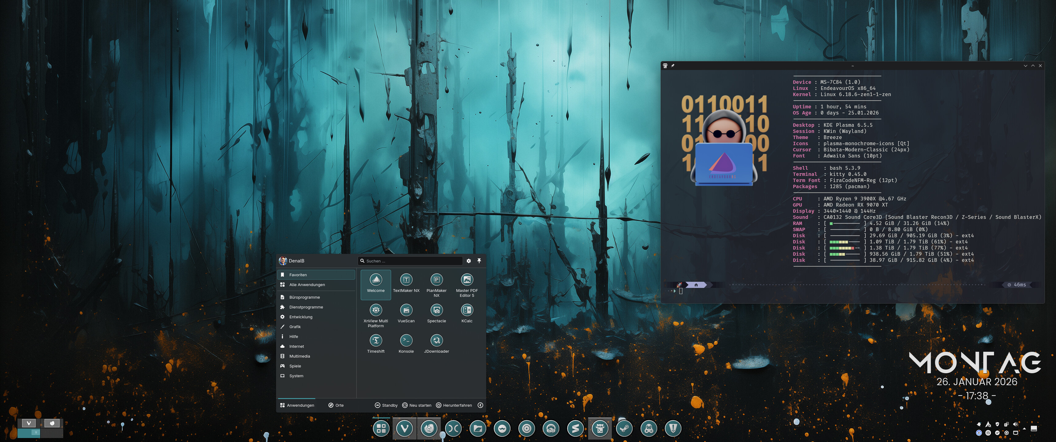Click 1Password tray icon
This screenshot has height=442, width=1056.
point(979,433)
